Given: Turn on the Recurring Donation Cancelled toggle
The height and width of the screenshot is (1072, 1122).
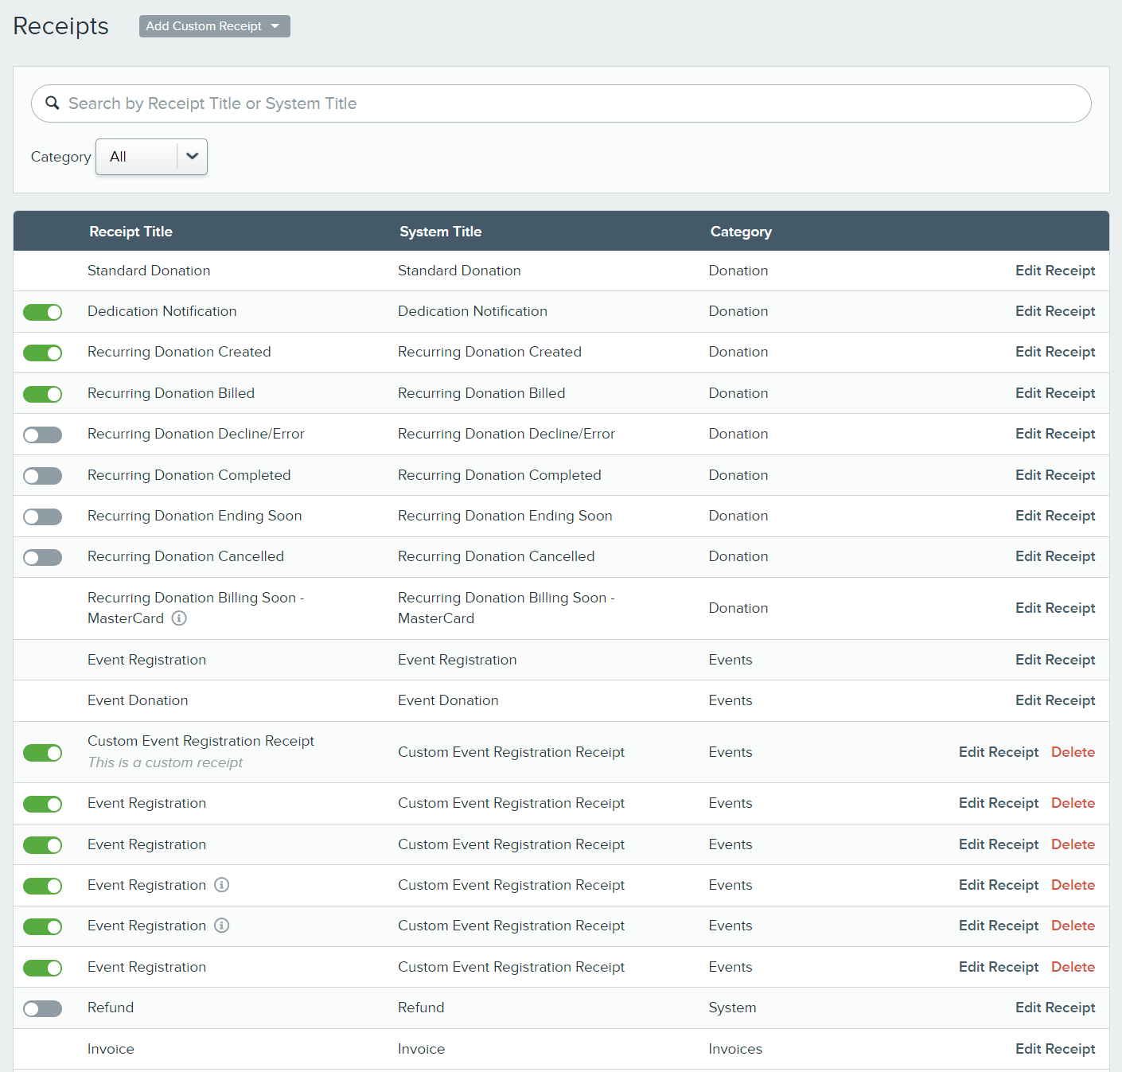Looking at the screenshot, I should [x=43, y=557].
